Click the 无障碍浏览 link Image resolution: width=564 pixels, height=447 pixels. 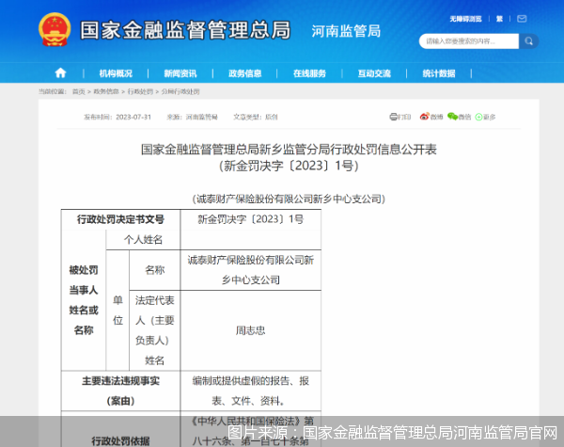(x=465, y=19)
